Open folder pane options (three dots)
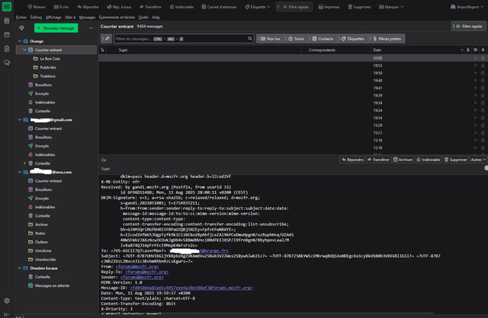Viewport: 488px width, 318px height. point(91,28)
